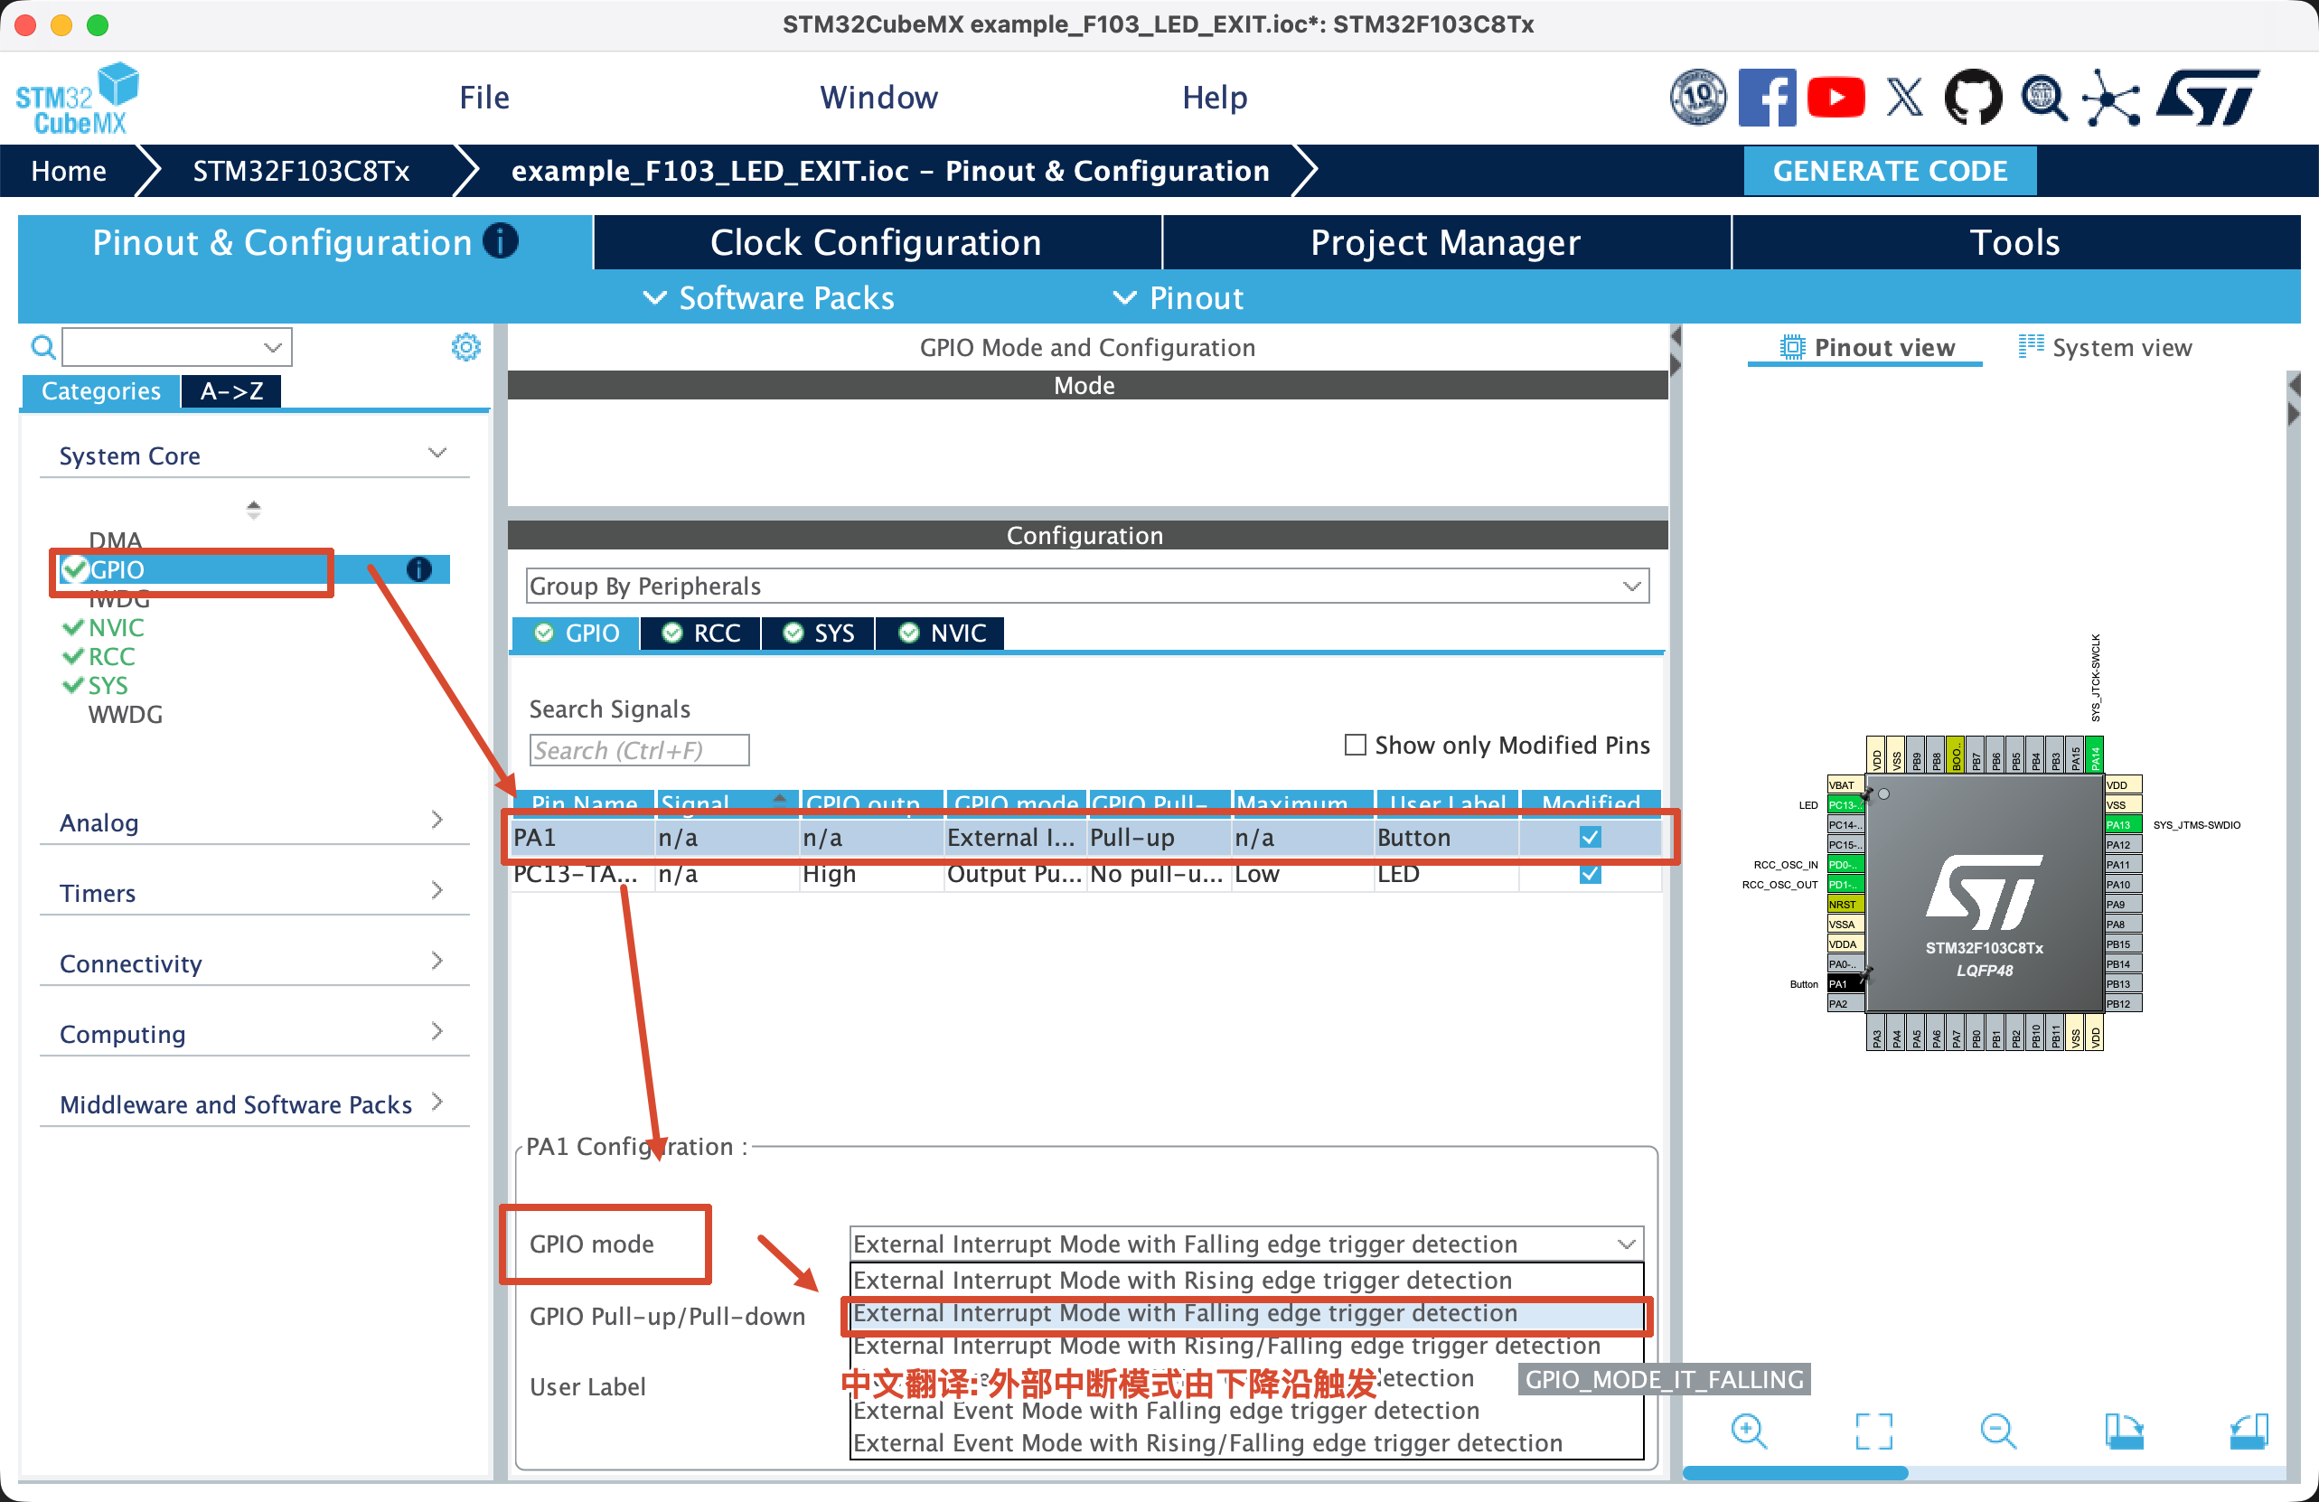Open the YouTube icon link
This screenshot has height=1502, width=2319.
(1835, 98)
